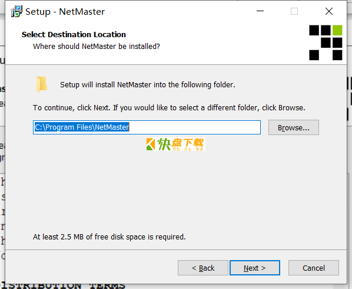Screen dimensions: 352x289
Task: Go to previous step with < Back
Action: [203, 268]
